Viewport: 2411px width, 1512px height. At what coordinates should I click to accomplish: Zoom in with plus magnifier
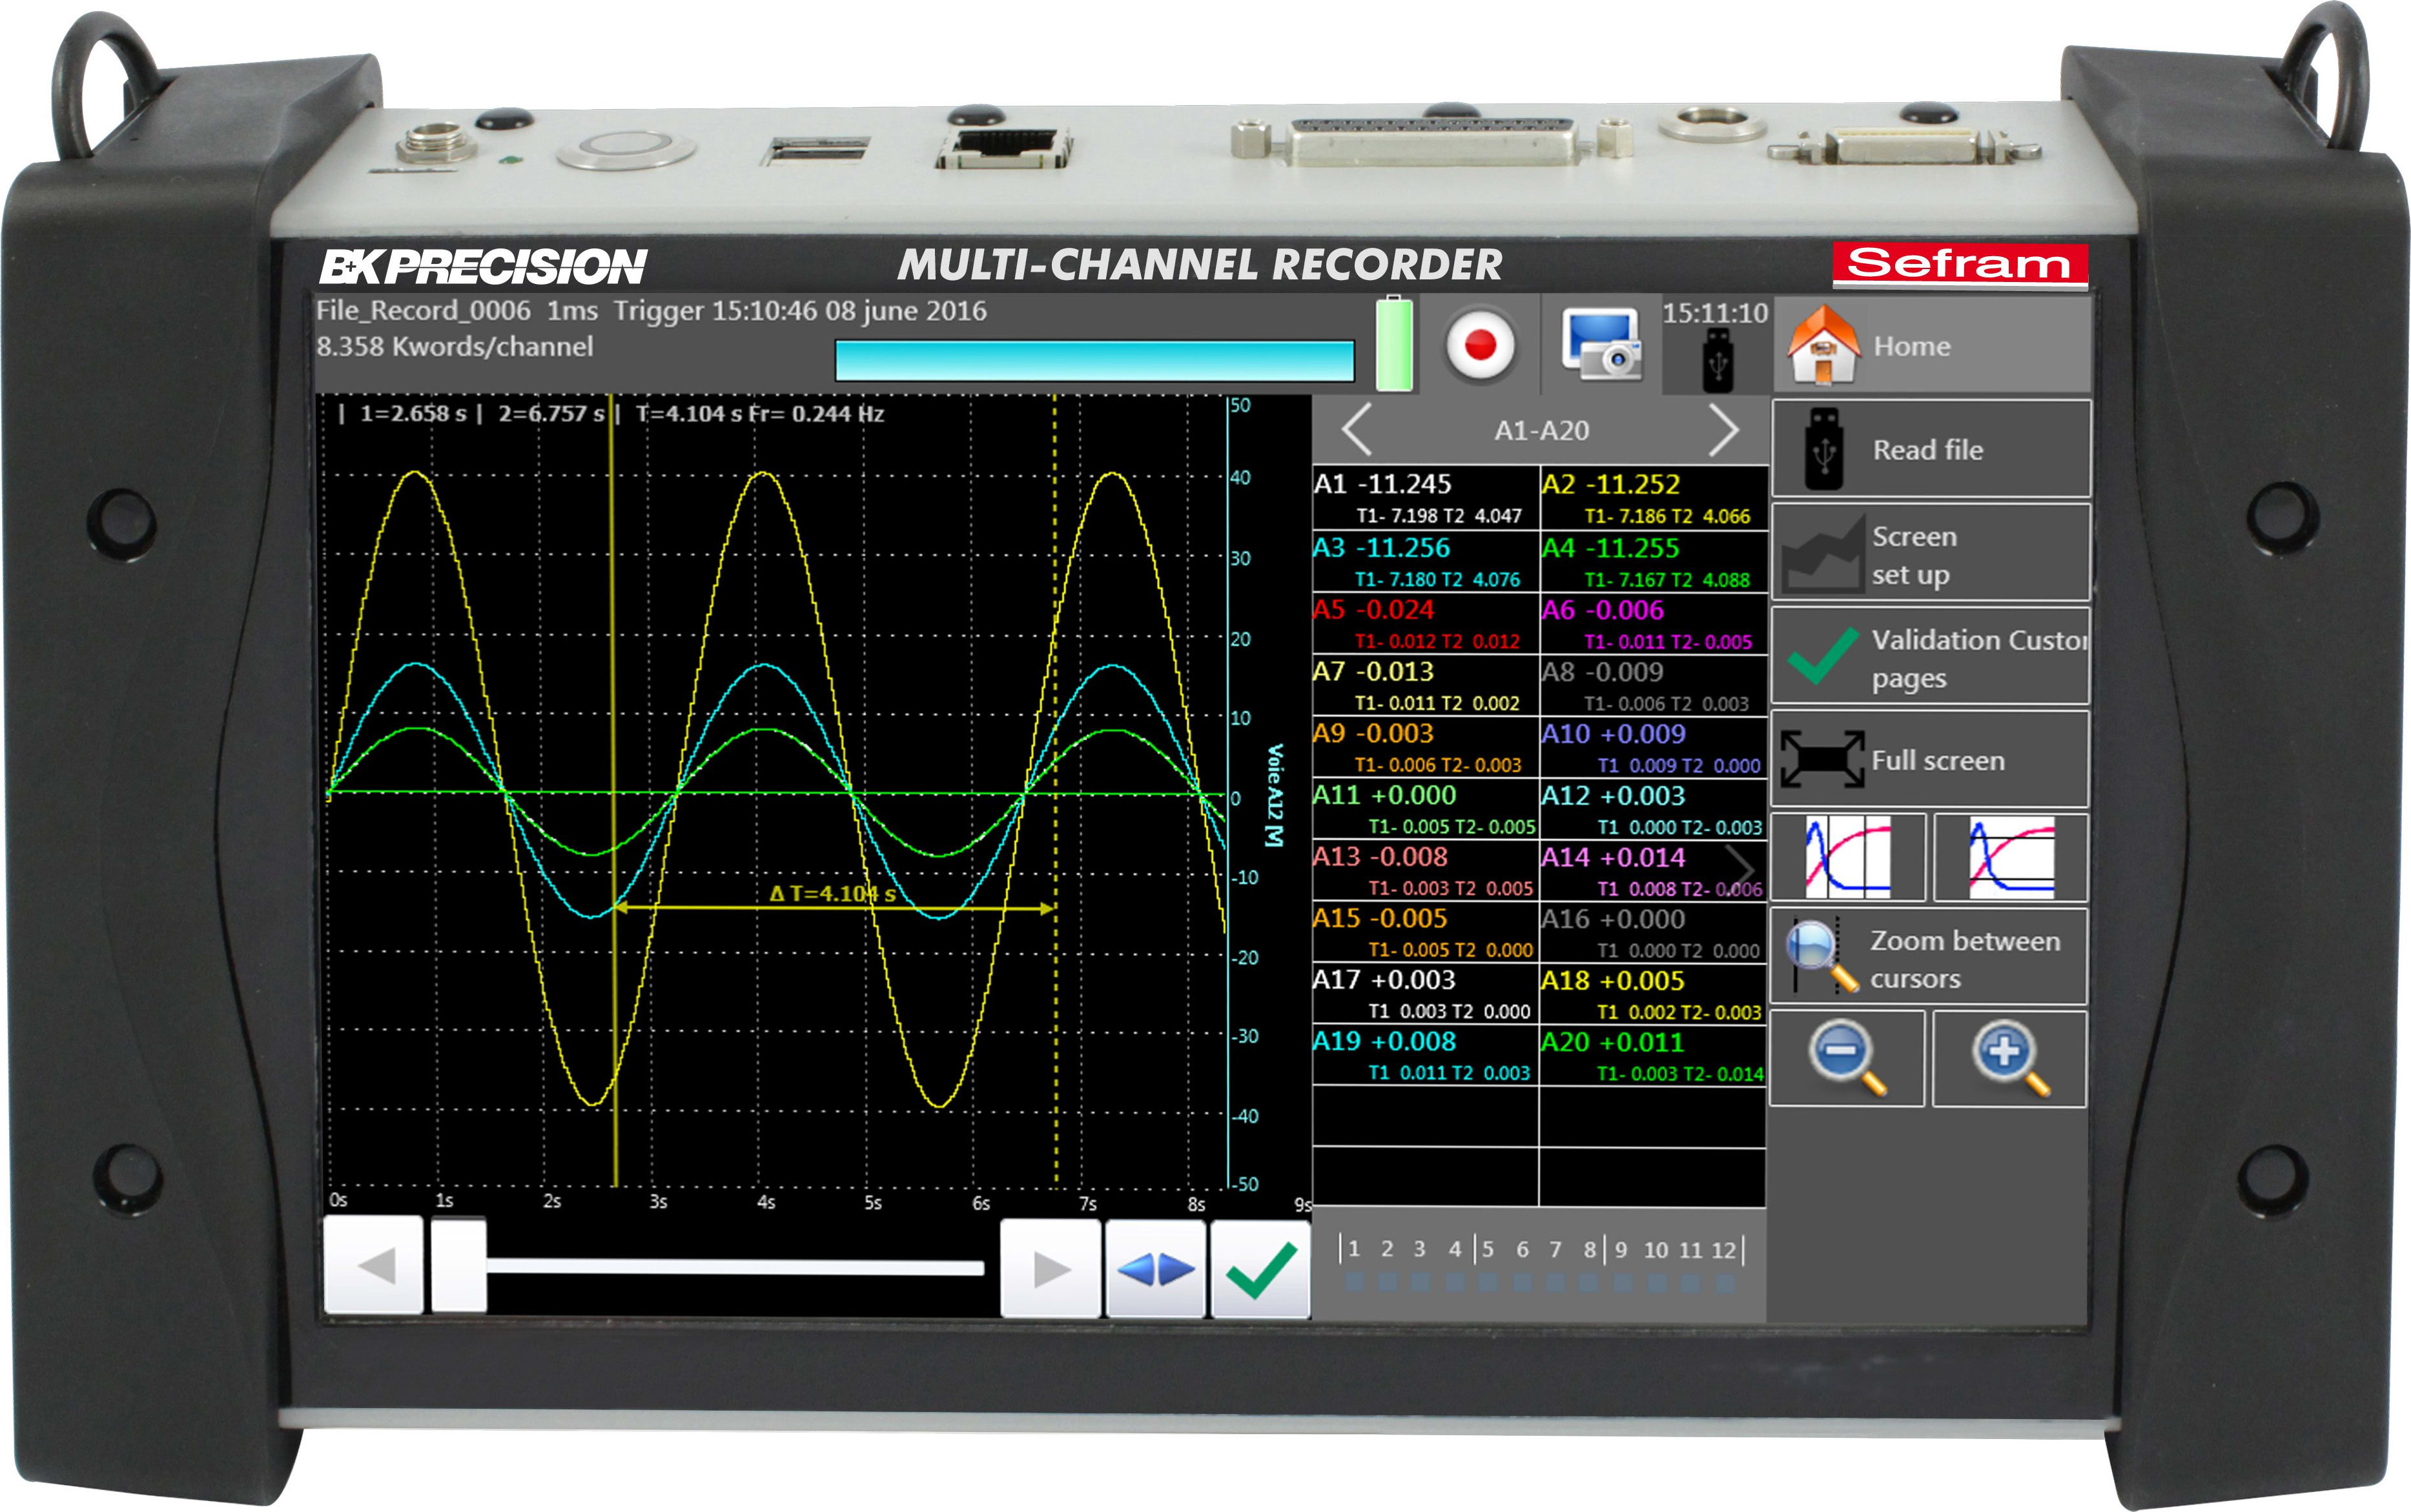[2010, 1058]
